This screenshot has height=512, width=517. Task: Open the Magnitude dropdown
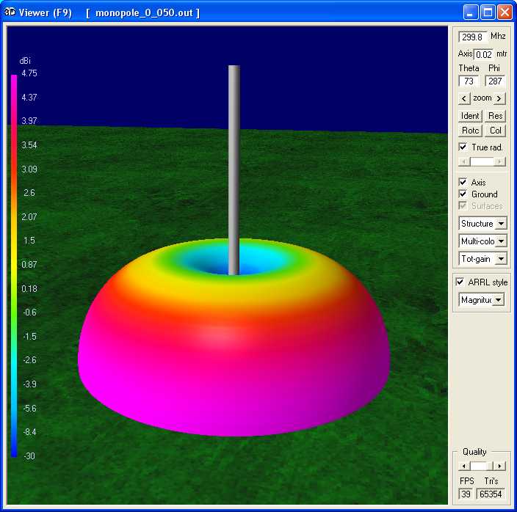(x=499, y=299)
